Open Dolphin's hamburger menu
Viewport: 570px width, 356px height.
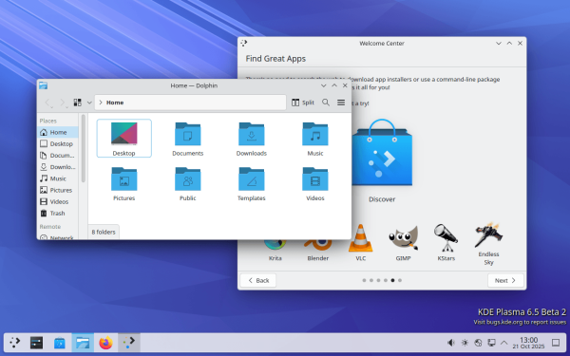(341, 103)
